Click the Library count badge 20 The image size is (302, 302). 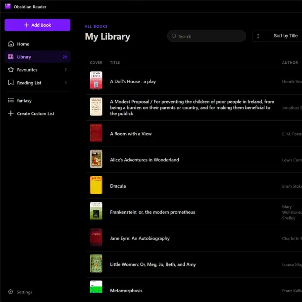(65, 57)
